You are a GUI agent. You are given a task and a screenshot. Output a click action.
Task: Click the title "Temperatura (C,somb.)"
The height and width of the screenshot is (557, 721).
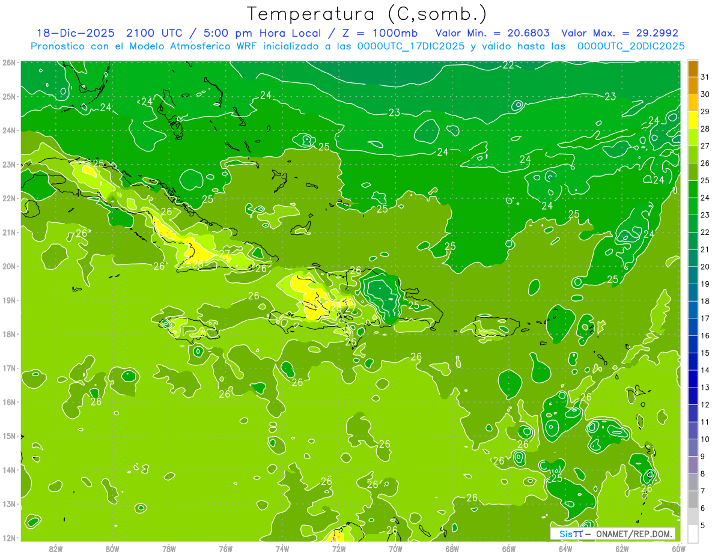tap(367, 14)
